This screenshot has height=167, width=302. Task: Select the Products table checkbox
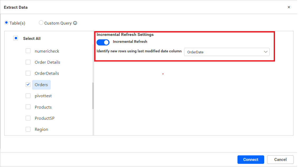(28, 107)
